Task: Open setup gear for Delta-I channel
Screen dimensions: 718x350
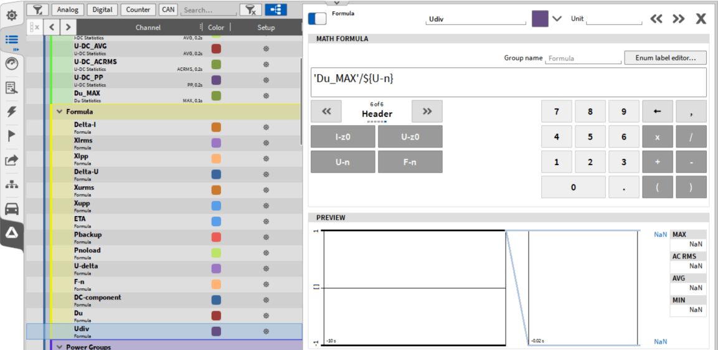Action: (266, 127)
